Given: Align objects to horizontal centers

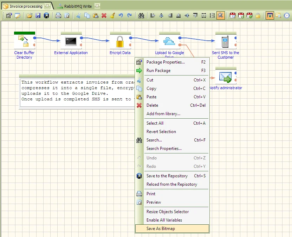Looking at the screenshot, I should [x=161, y=15].
